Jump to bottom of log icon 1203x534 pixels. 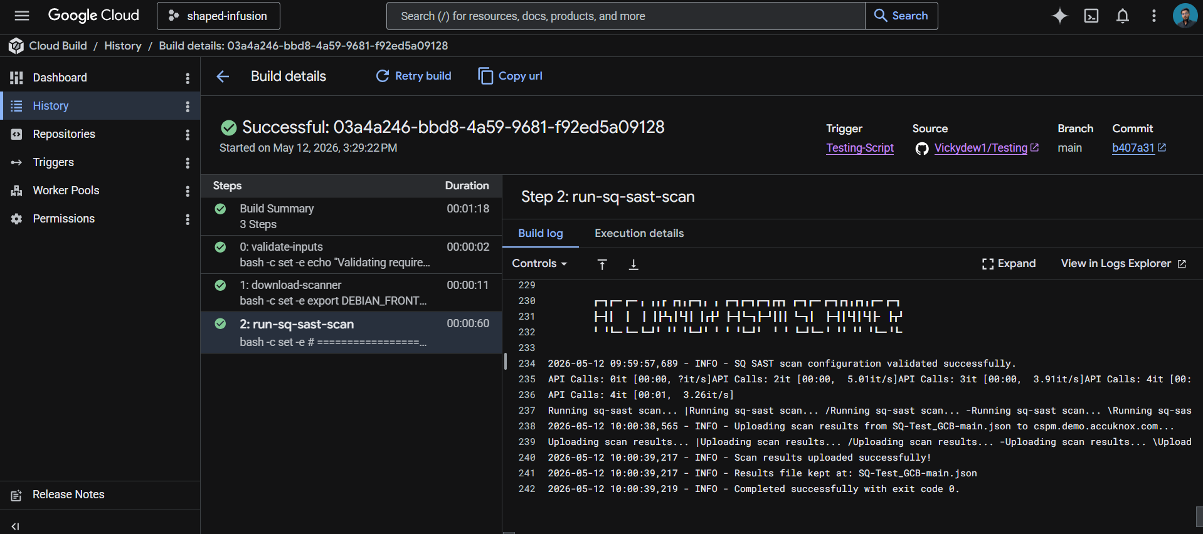pyautogui.click(x=633, y=264)
